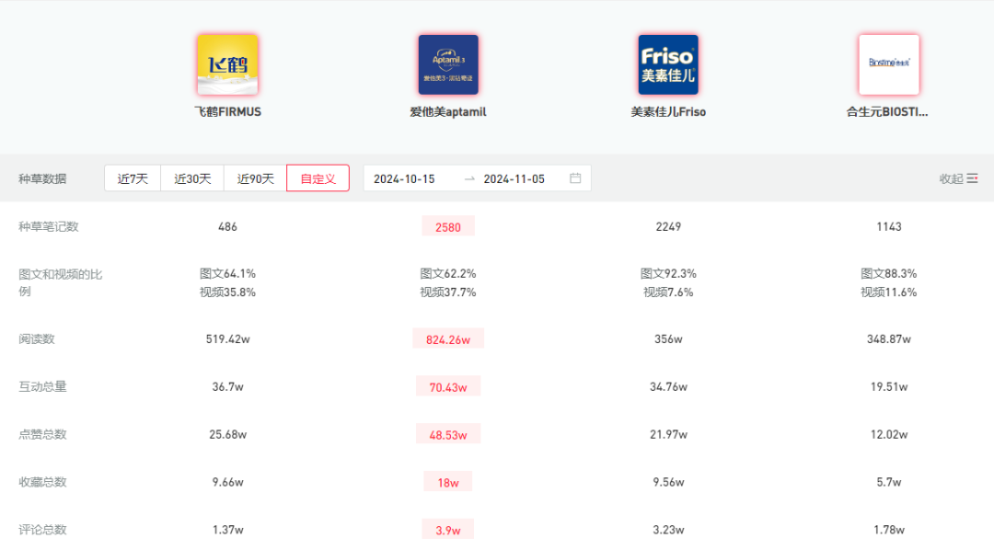Click the 互动总量 row label
994x550 pixels.
pyautogui.click(x=42, y=386)
